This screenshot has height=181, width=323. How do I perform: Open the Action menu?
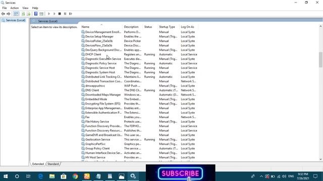15,8
